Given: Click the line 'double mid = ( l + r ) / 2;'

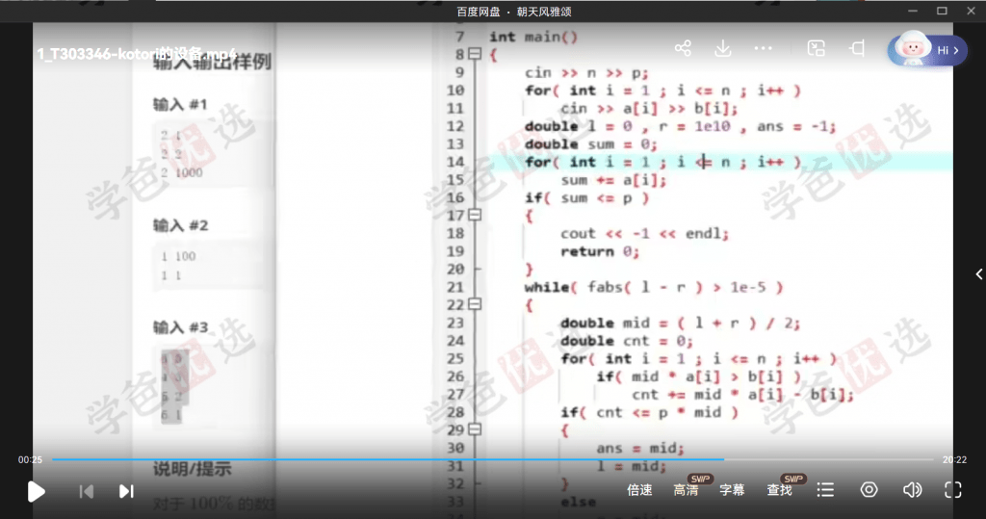Looking at the screenshot, I should [681, 324].
